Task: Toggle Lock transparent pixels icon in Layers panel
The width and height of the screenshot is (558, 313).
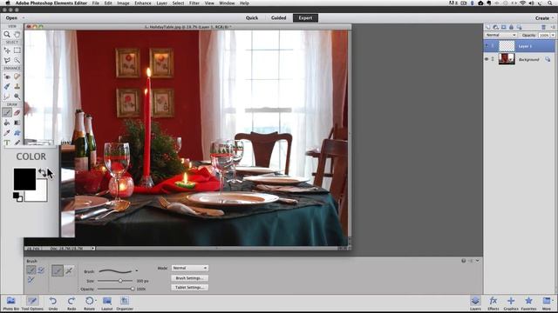Action: point(520,27)
